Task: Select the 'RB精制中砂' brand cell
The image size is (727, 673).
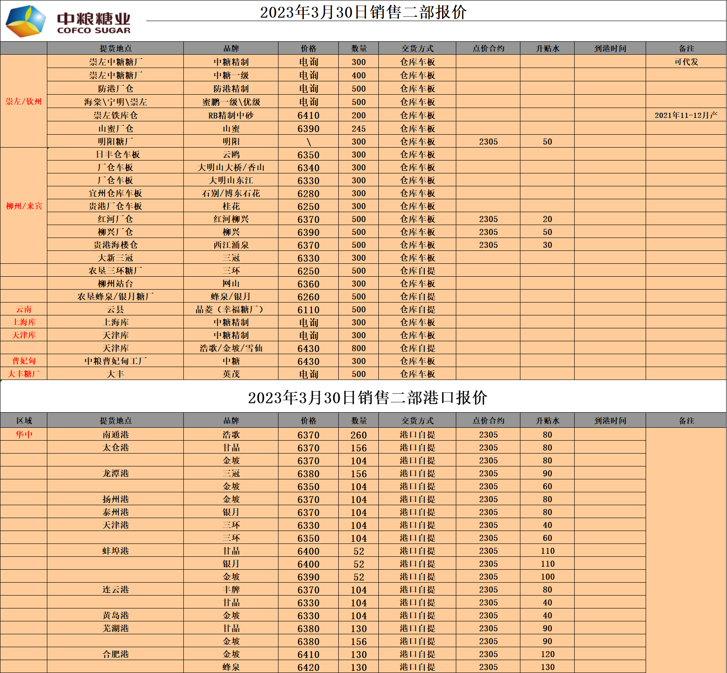Action: (x=231, y=115)
